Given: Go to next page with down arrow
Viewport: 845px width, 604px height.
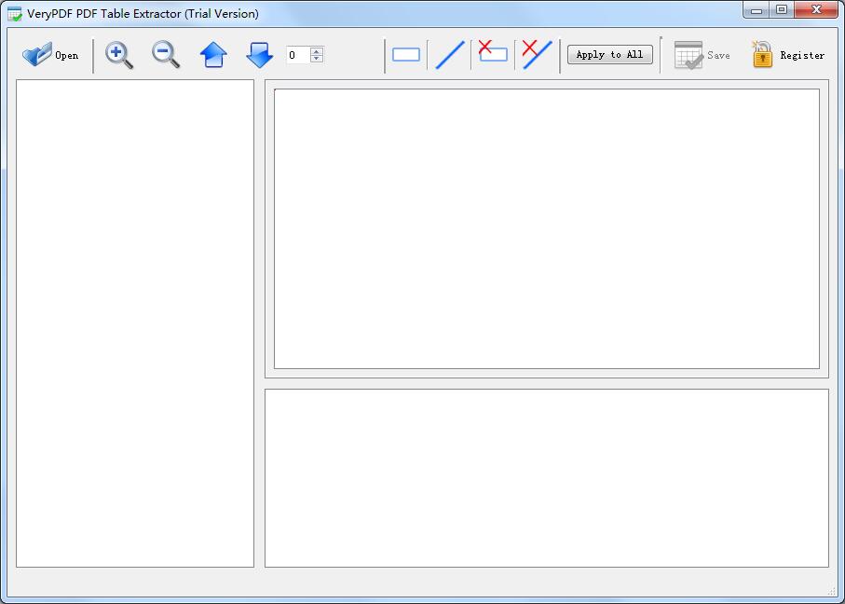Looking at the screenshot, I should (259, 55).
